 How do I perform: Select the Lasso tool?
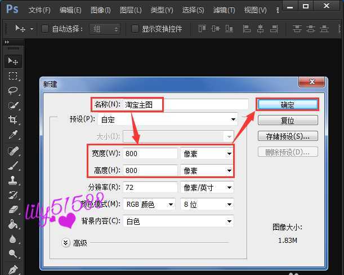point(12,91)
